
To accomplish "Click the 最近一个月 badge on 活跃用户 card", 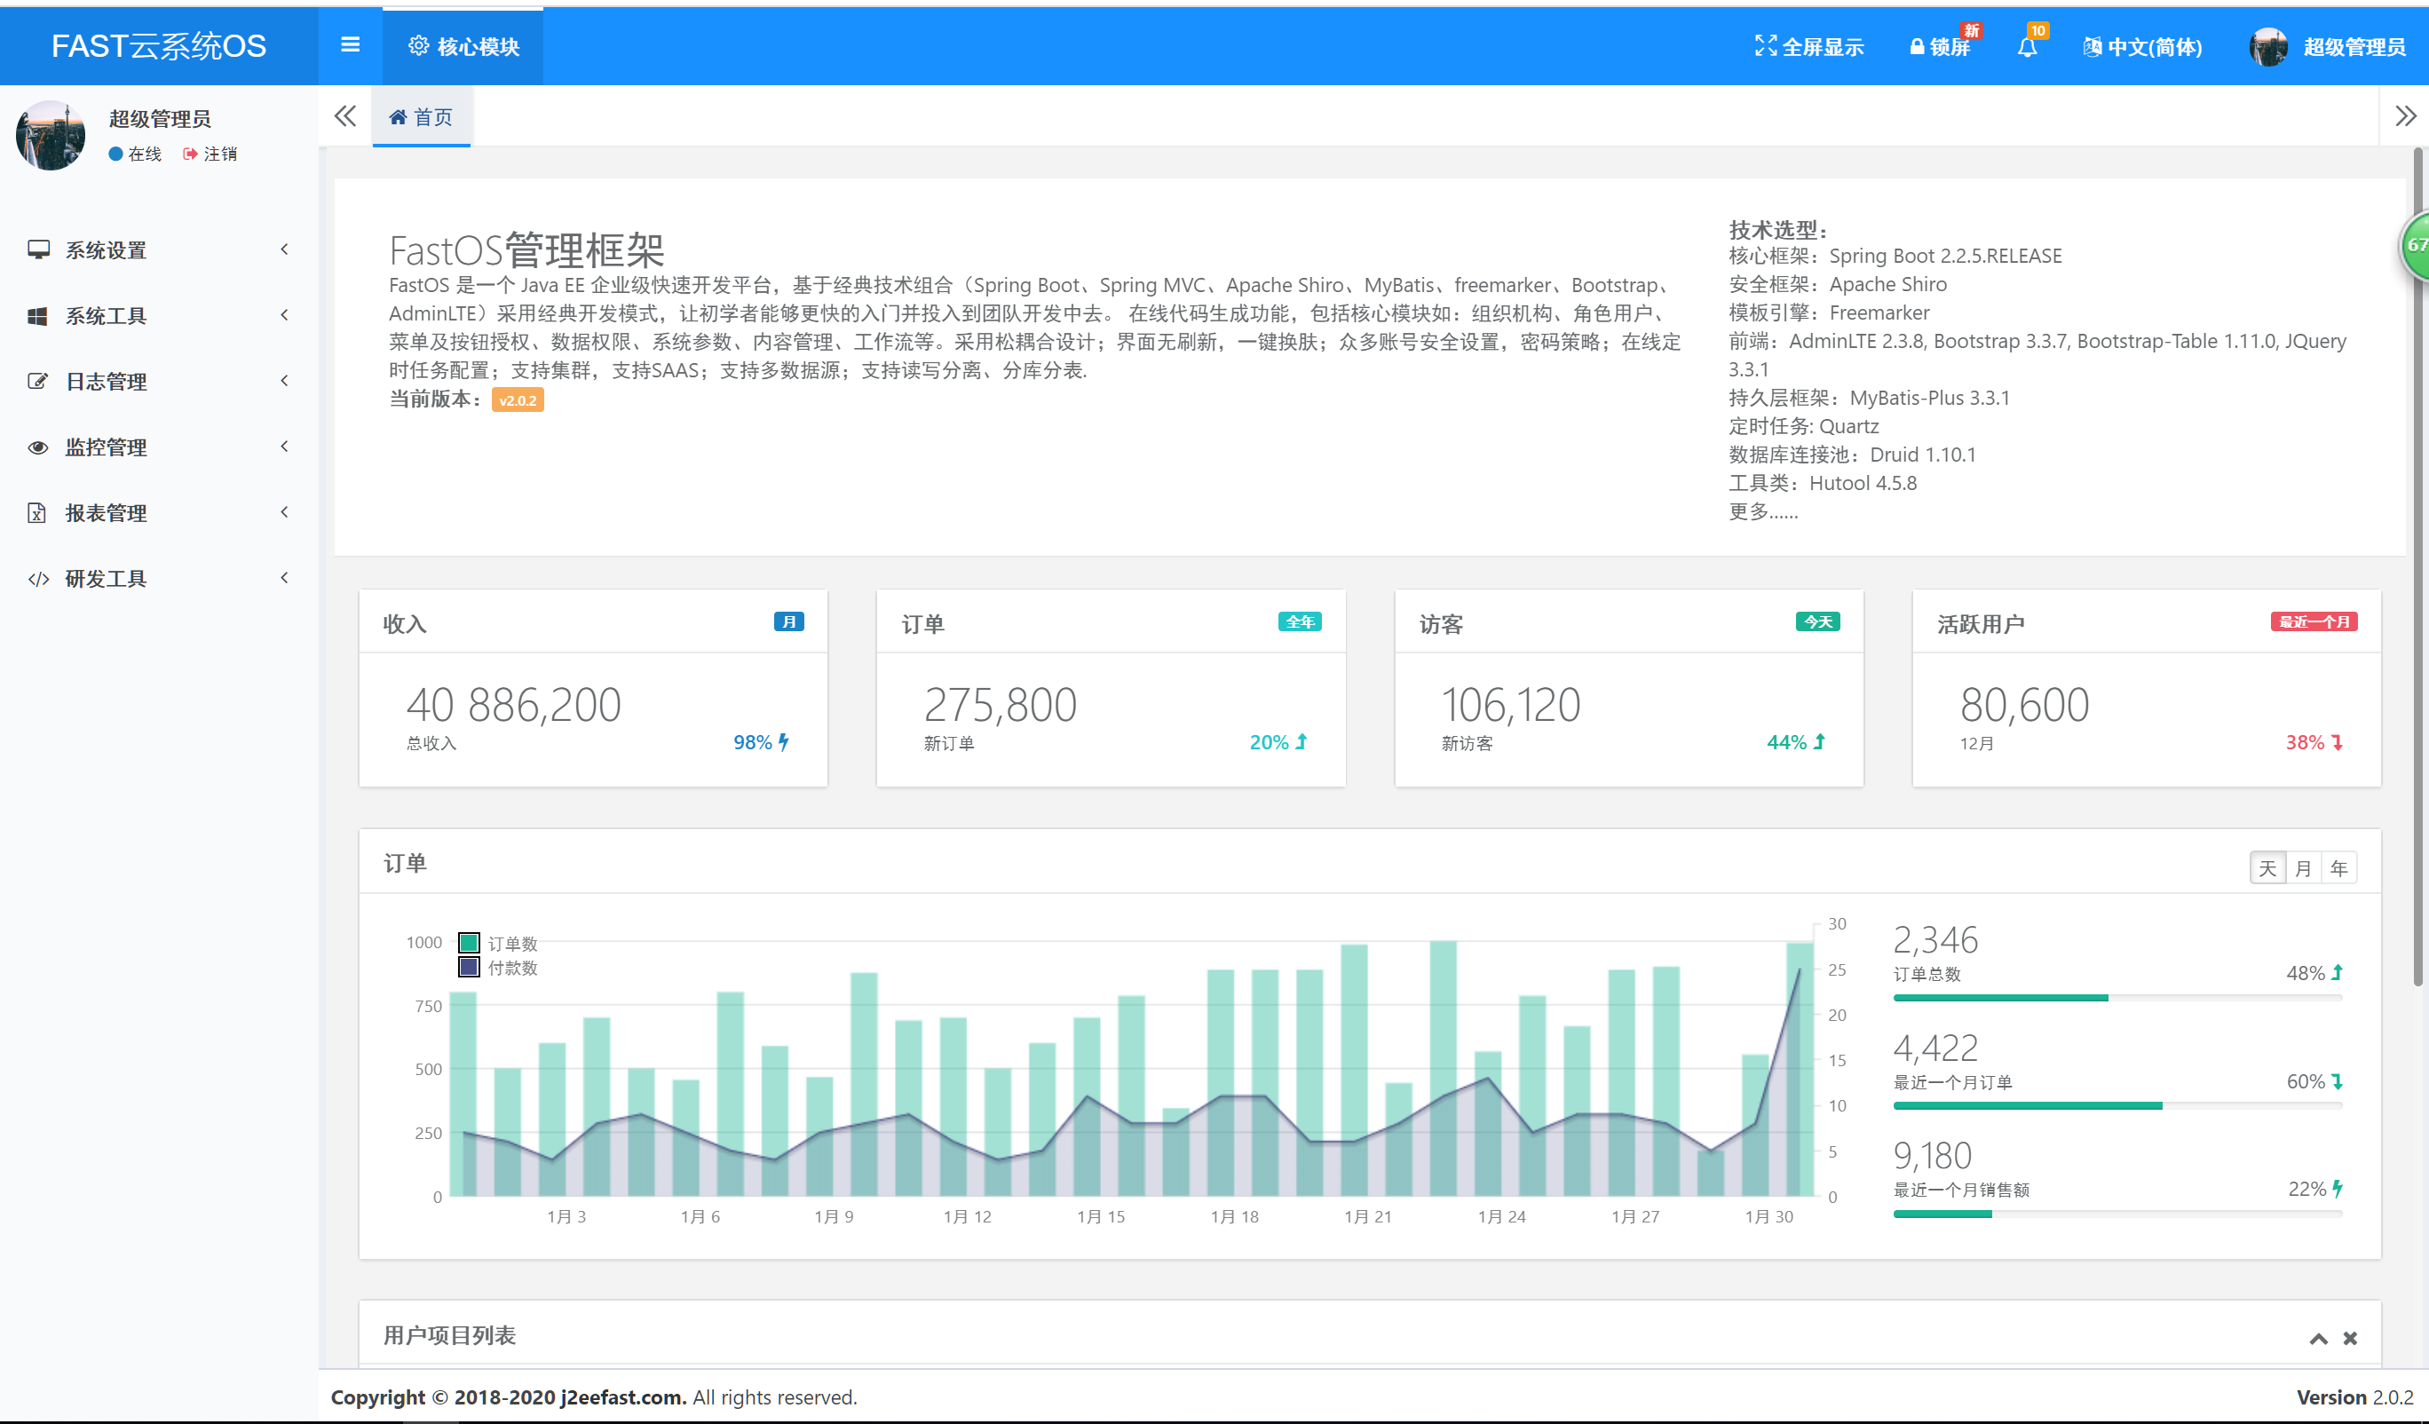I will pyautogui.click(x=2314, y=621).
